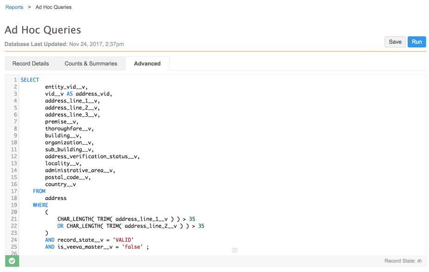Toggle the Record State eye icon

[x=419, y=261]
